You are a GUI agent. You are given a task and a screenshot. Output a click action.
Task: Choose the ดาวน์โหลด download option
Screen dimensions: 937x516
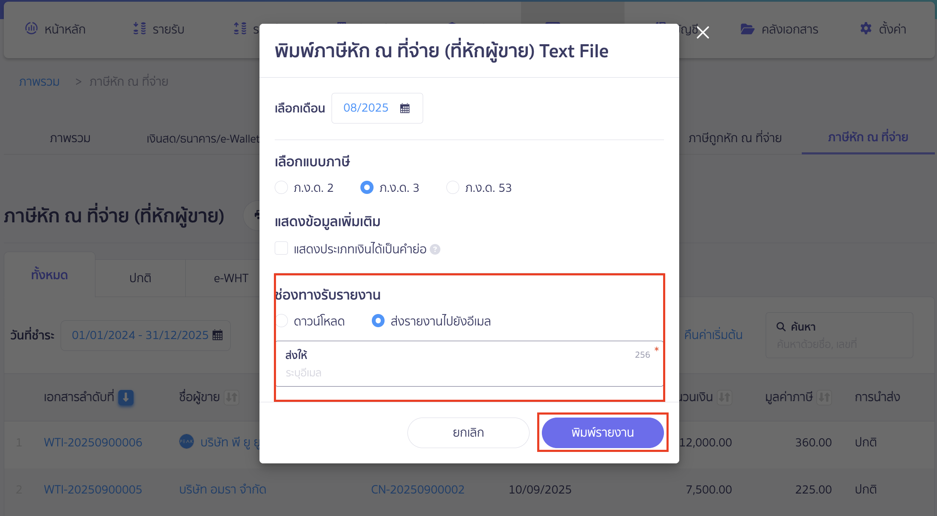pos(282,321)
